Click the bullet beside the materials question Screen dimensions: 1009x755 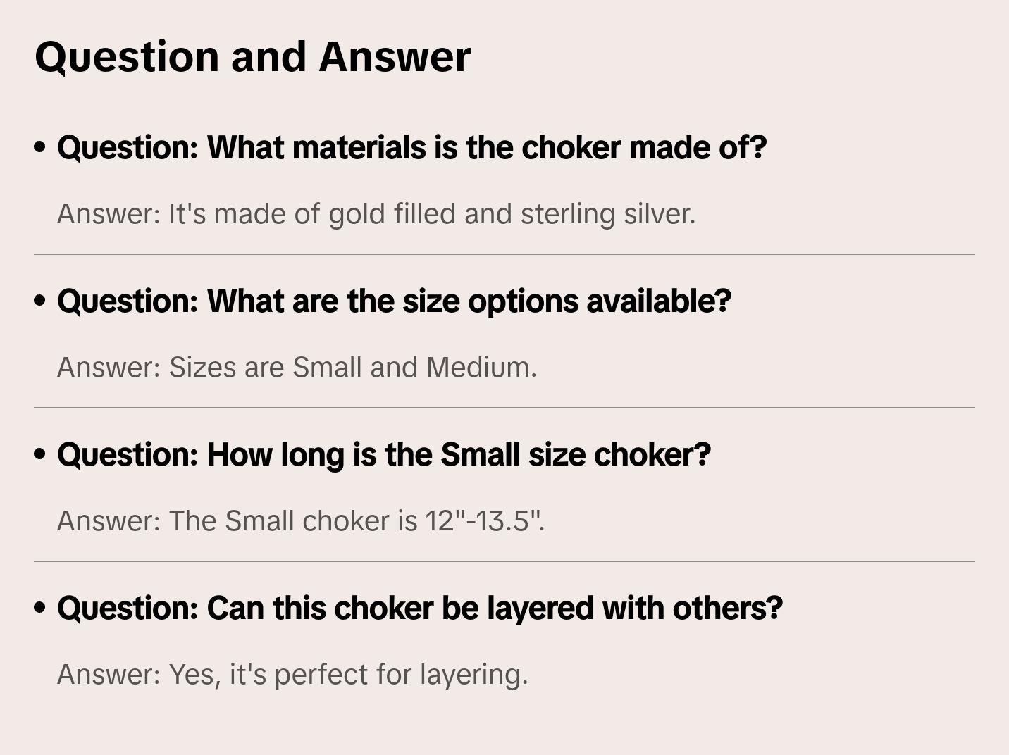(x=40, y=148)
